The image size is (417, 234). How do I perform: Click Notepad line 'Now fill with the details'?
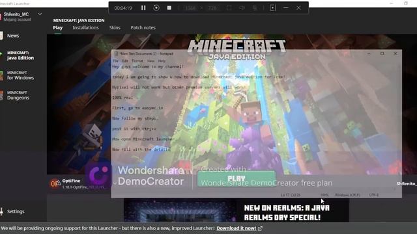coord(141,149)
